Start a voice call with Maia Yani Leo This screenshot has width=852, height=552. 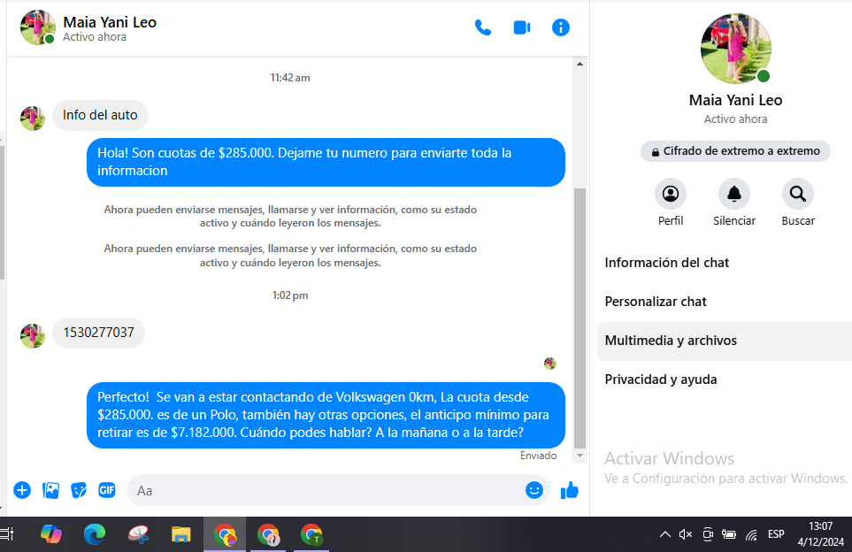click(x=482, y=27)
